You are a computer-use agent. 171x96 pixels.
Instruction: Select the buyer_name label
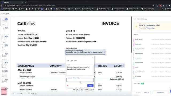(x=138, y=44)
